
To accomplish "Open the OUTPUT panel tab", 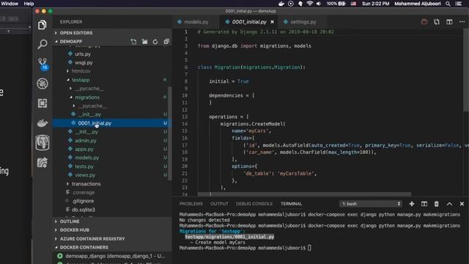I will 219,204.
